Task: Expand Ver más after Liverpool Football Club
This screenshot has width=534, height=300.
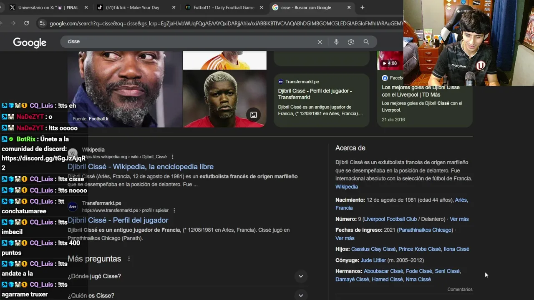Action: pyautogui.click(x=459, y=219)
